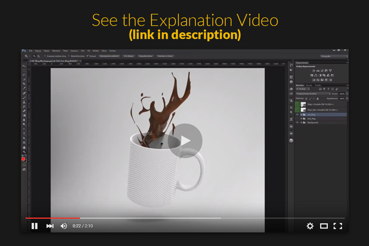Select the Eyedropper tool
This screenshot has width=369, height=246.
[x=24, y=88]
